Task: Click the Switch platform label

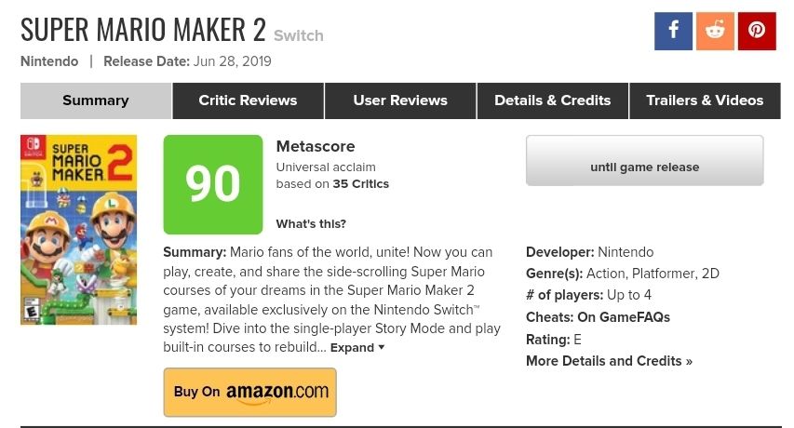Action: (299, 36)
